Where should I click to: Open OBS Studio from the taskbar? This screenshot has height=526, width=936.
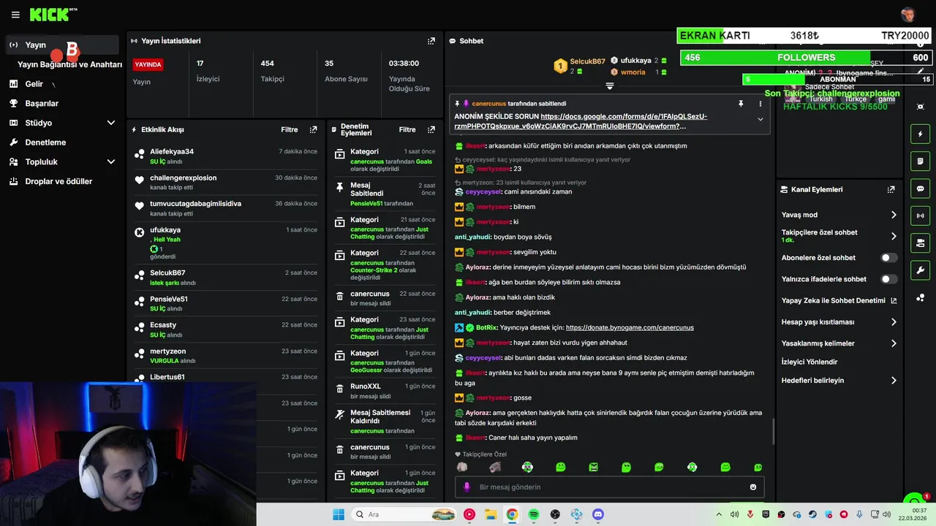tap(555, 514)
